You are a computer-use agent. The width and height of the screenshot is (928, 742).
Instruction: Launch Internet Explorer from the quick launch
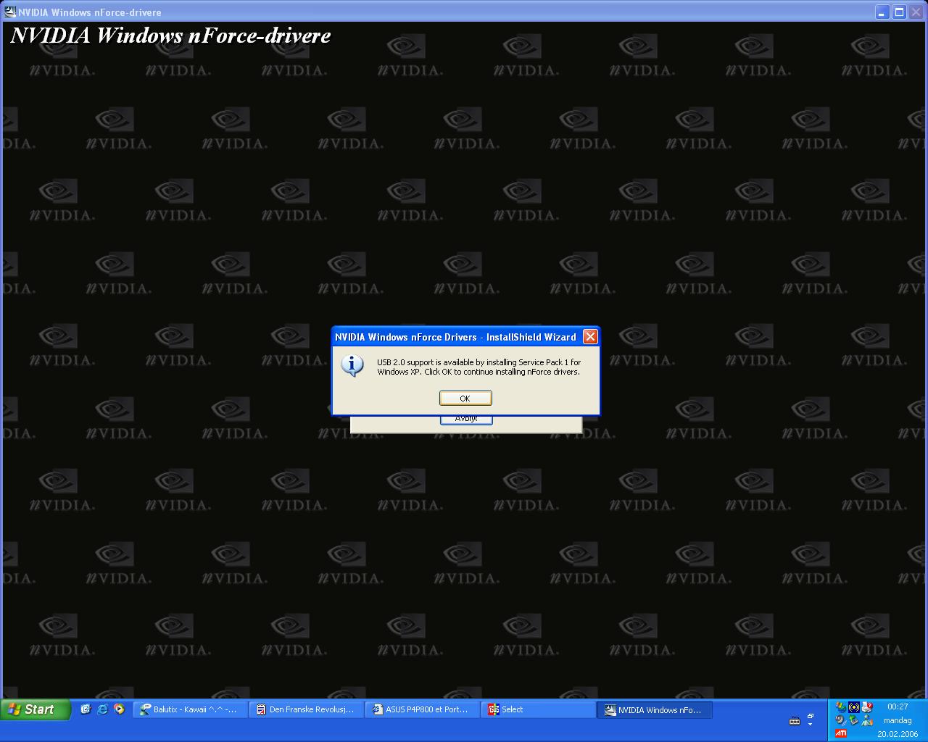click(x=102, y=709)
